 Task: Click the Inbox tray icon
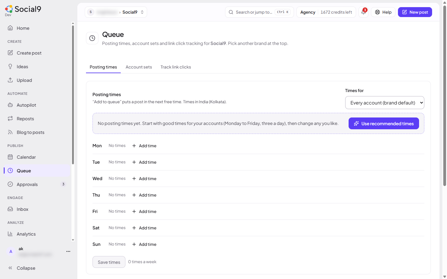(10, 209)
